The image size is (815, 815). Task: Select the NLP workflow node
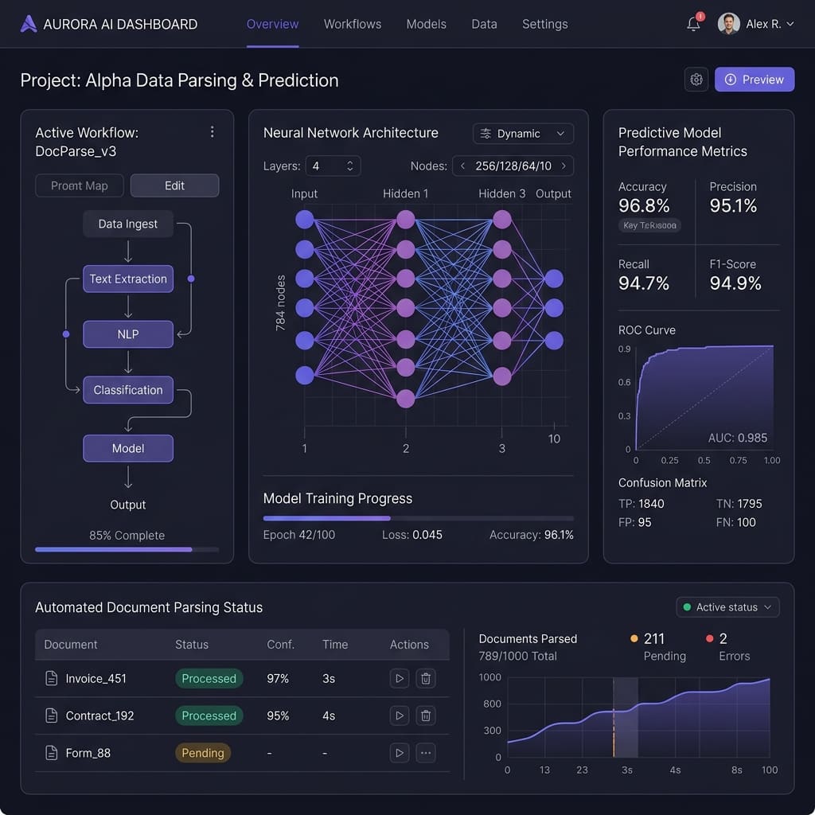128,334
